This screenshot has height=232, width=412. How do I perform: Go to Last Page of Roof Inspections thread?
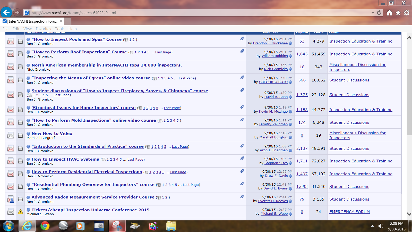163,52
